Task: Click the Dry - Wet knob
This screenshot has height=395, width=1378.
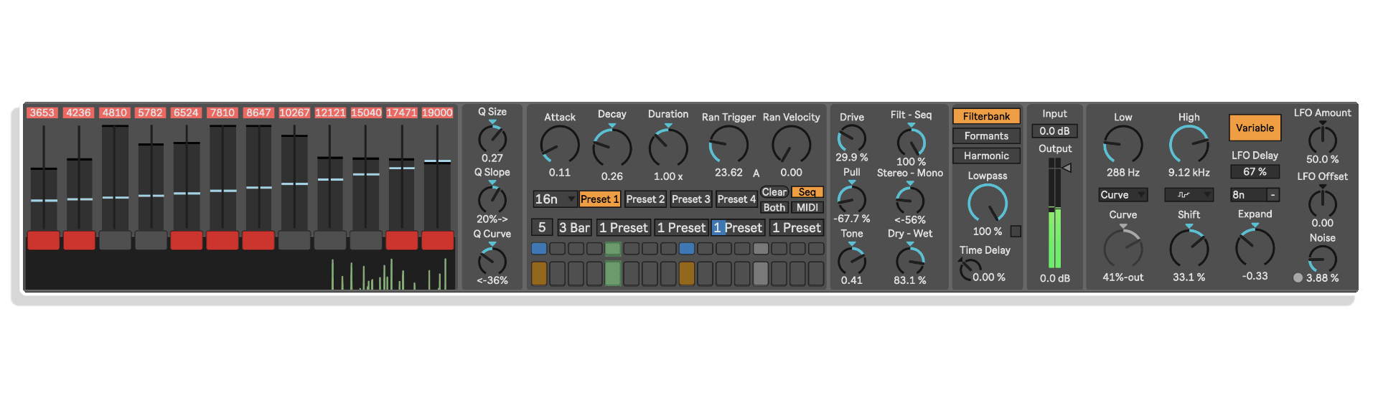Action: [x=910, y=259]
